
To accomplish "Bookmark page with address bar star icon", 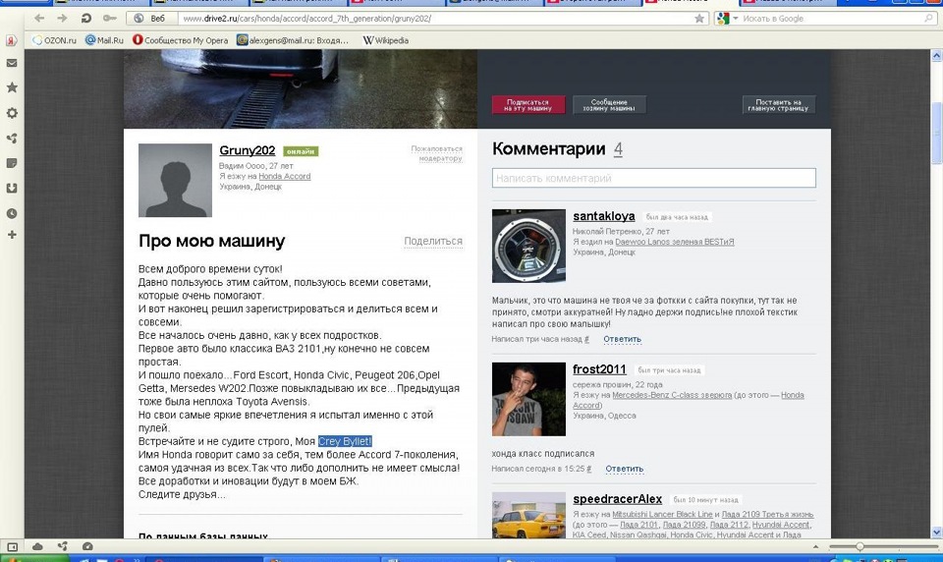I will [698, 19].
